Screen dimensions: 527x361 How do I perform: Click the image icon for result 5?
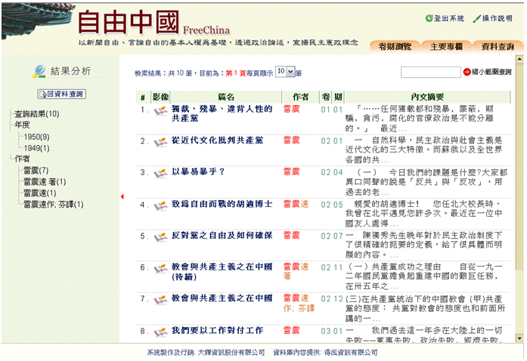point(160,236)
